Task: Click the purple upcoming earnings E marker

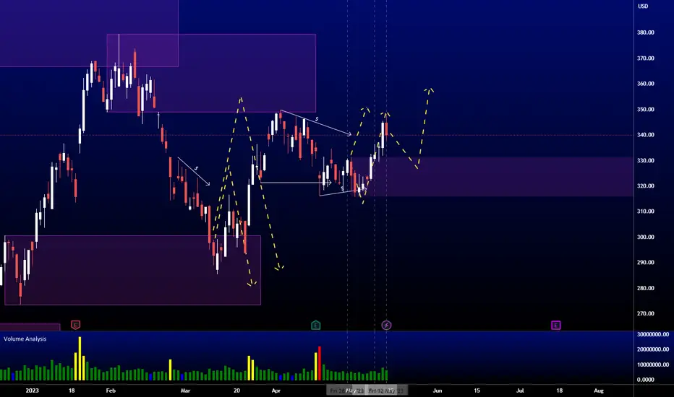Action: [x=555, y=325]
